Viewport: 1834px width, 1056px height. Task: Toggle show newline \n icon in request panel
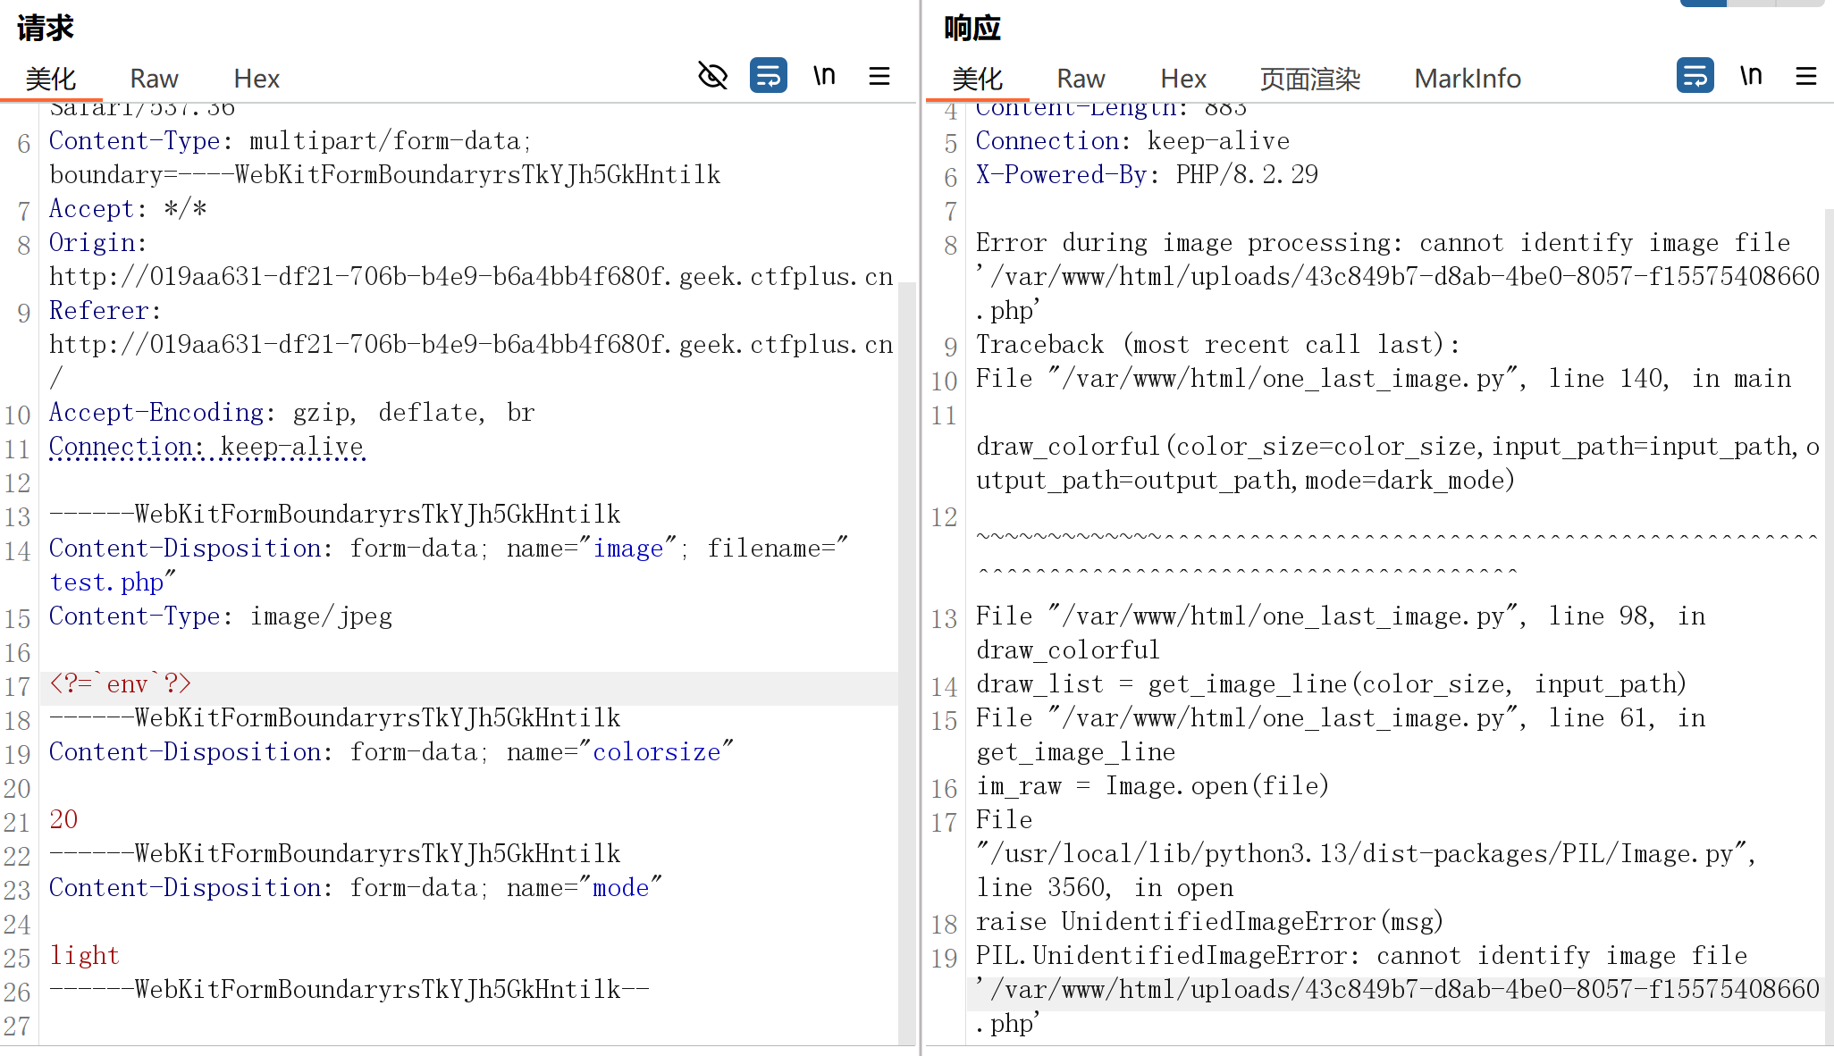tap(824, 76)
